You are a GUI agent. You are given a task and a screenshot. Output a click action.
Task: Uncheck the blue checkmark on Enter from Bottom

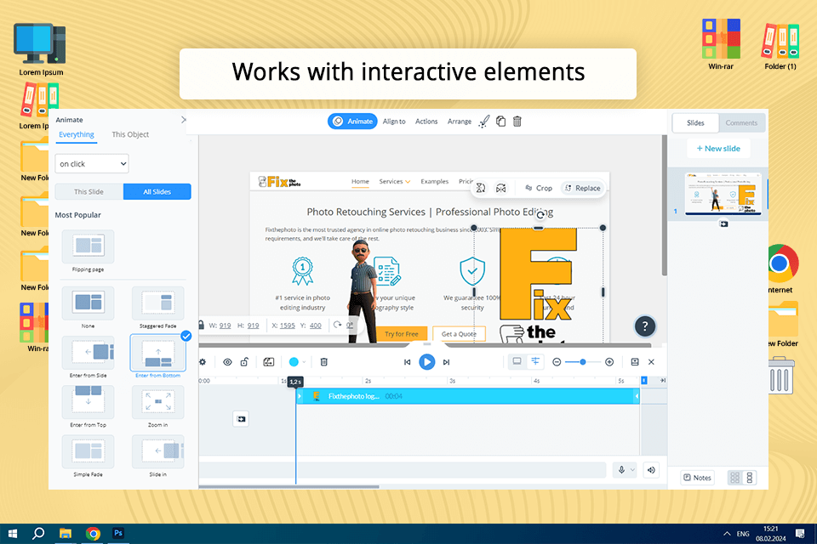(186, 337)
